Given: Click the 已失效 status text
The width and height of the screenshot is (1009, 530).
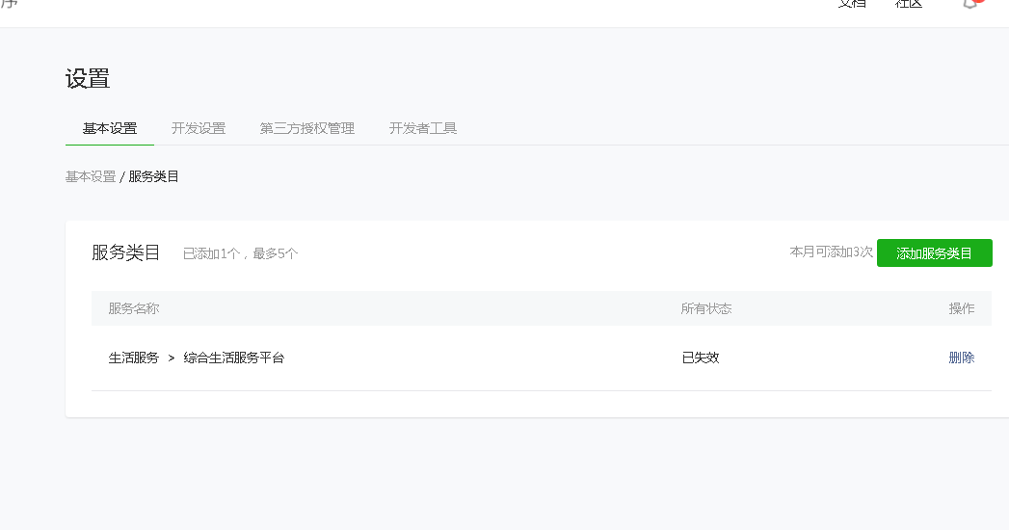Looking at the screenshot, I should [x=701, y=358].
